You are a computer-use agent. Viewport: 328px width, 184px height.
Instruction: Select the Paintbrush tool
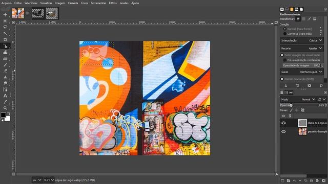point(5,65)
